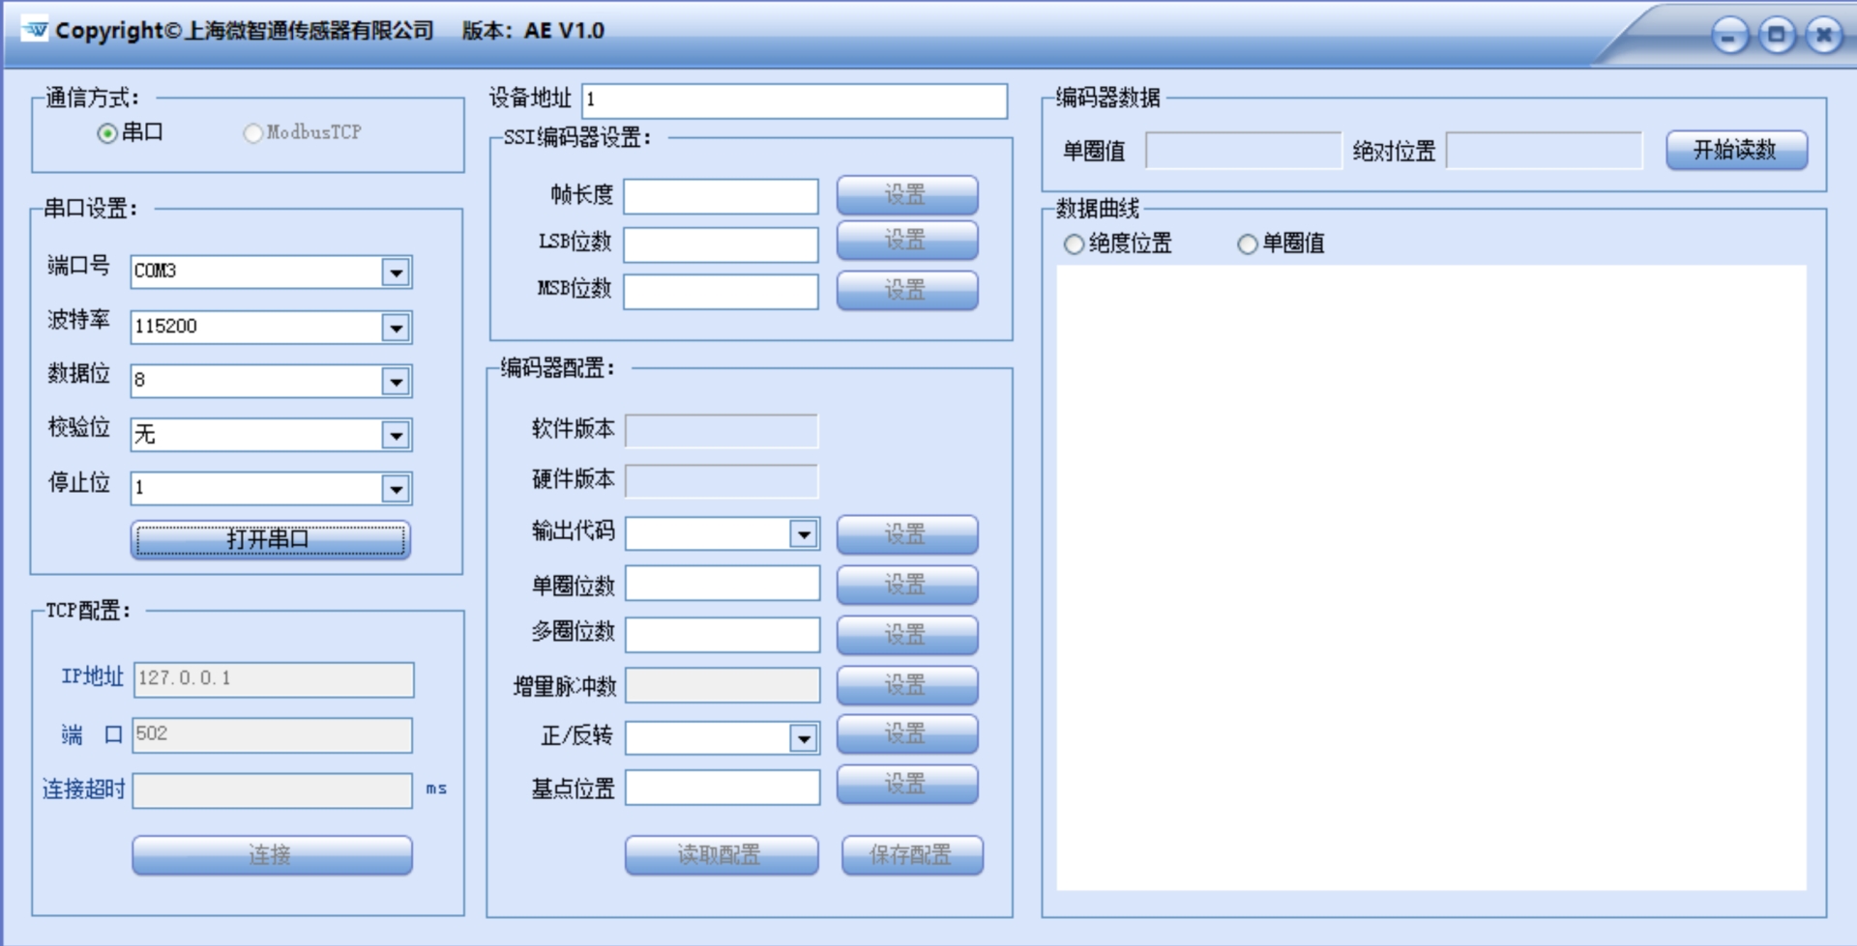
Task: Select the ModbusTCP radio option
Action: tap(252, 132)
